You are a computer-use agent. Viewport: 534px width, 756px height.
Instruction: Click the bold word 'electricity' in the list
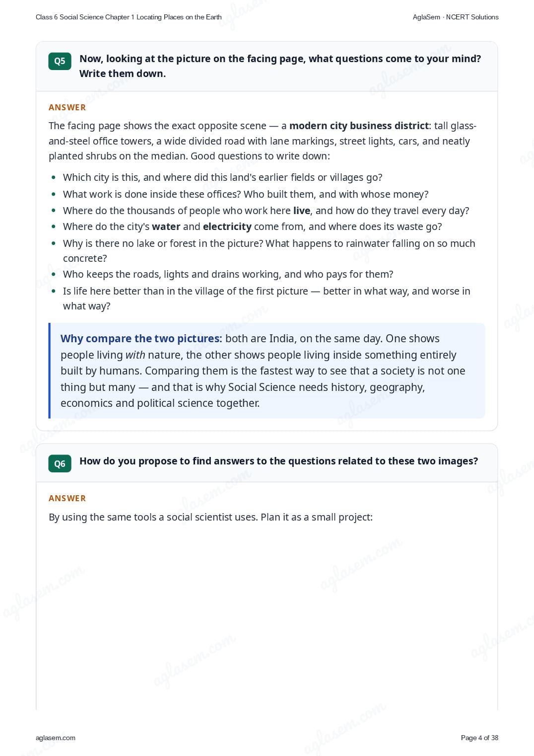pyautogui.click(x=227, y=227)
